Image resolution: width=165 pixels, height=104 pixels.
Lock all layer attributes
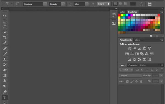click(x=141, y=81)
